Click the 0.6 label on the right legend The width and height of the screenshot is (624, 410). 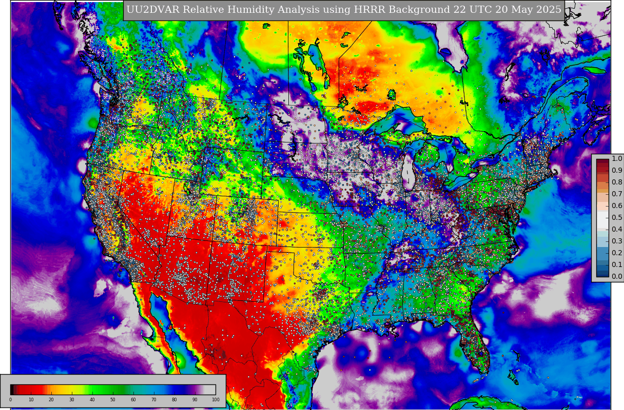[617, 206]
